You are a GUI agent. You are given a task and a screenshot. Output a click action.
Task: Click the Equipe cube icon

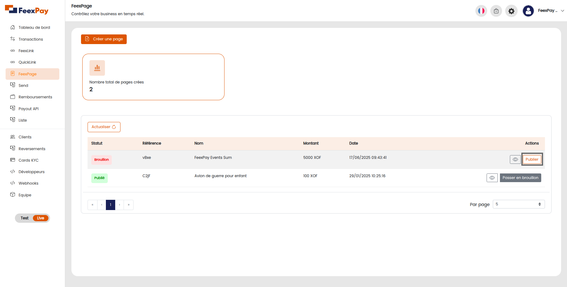[x=13, y=195]
